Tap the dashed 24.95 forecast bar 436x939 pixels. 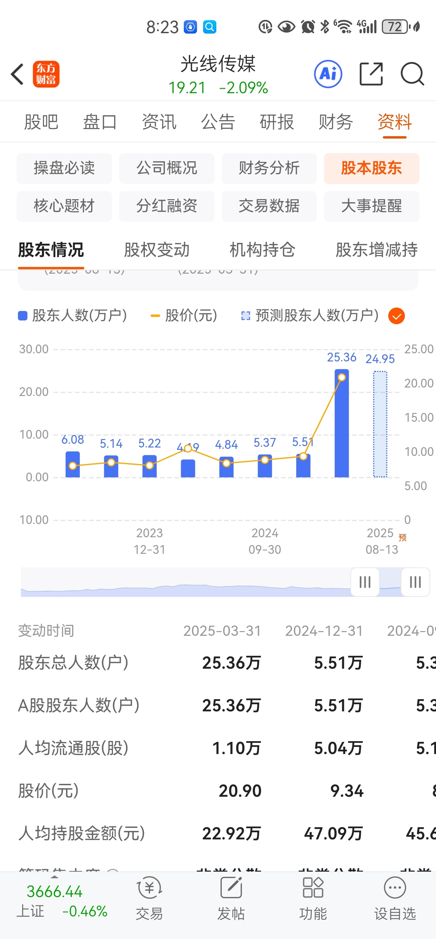(x=380, y=424)
